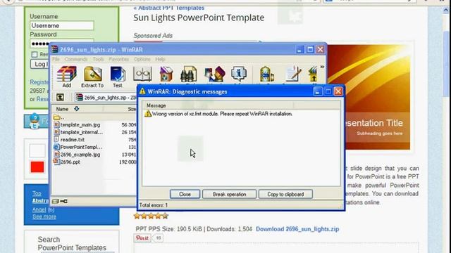The width and height of the screenshot is (451, 253).
Task: Click the Copy to clipboard button
Action: tap(285, 194)
